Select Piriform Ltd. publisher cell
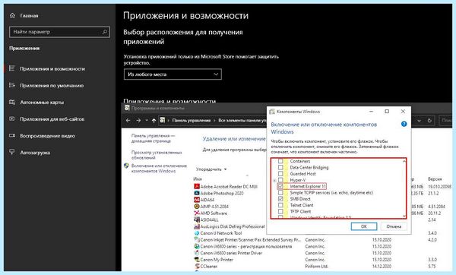Image resolution: width=456 pixels, height=275 pixels. [x=317, y=267]
